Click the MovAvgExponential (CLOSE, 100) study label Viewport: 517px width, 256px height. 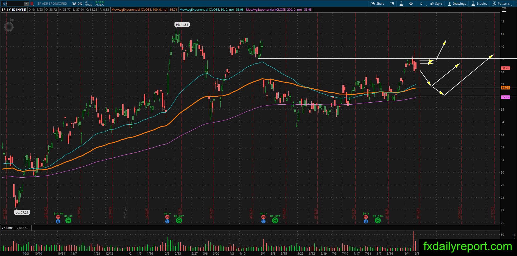[x=139, y=10]
